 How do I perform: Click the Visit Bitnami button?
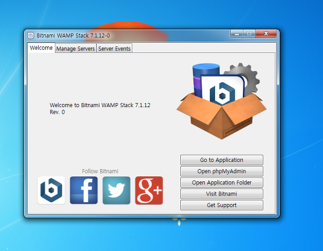[222, 194]
